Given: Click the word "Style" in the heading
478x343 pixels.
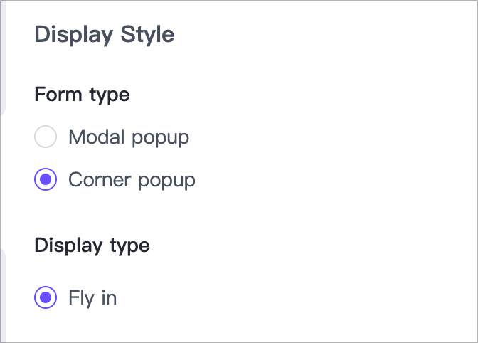Looking at the screenshot, I should [147, 35].
